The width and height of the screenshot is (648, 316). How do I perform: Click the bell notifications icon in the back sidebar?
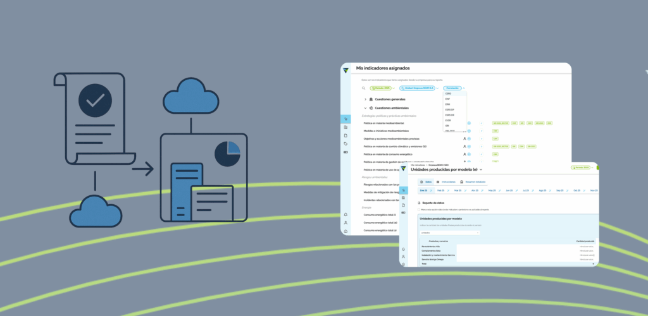click(346, 215)
